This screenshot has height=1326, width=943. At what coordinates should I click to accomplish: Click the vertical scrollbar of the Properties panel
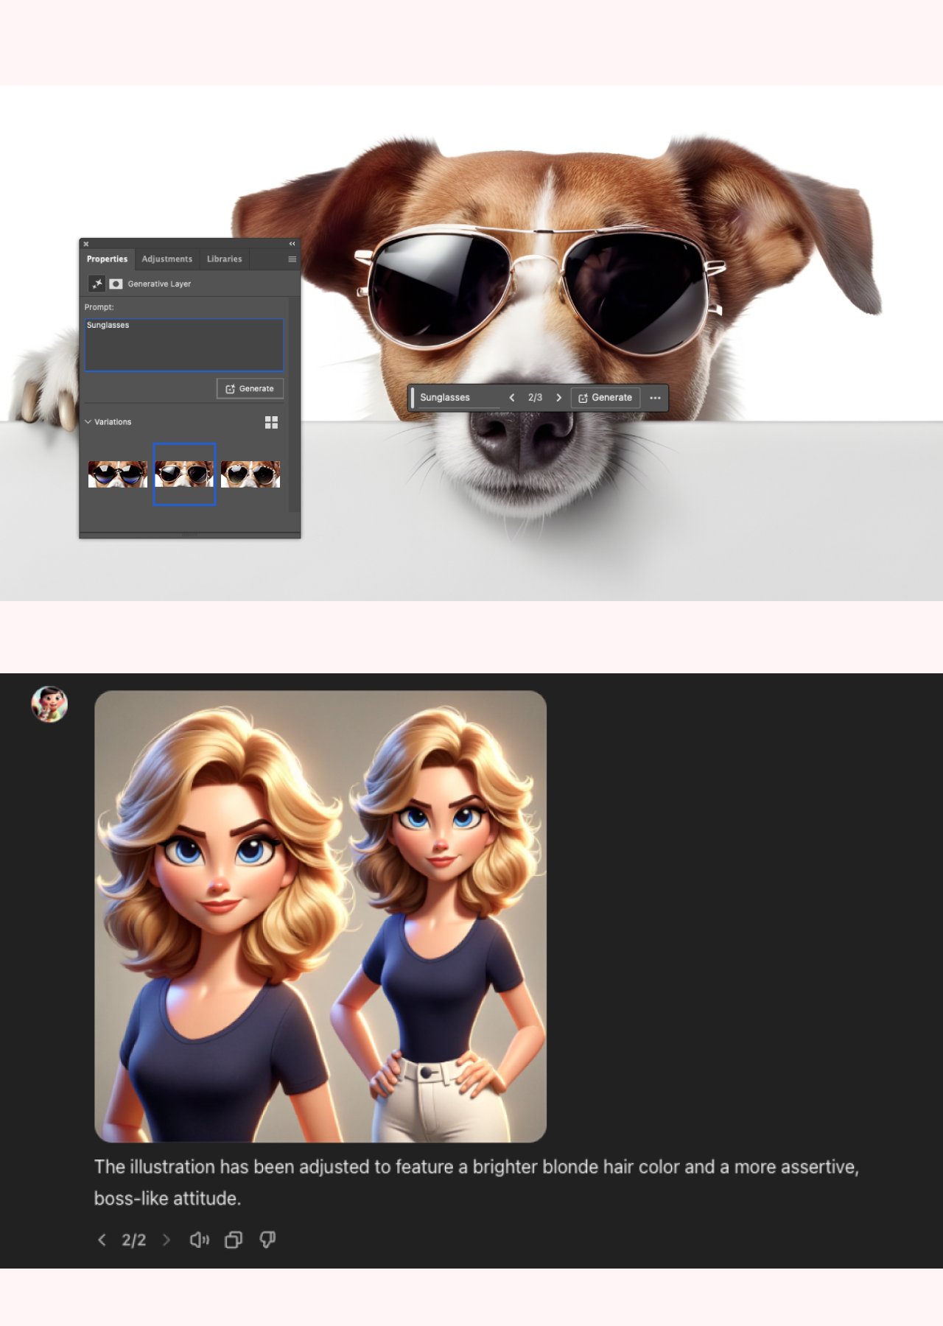click(x=294, y=405)
